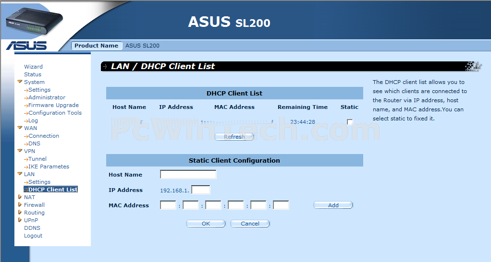Click the IP Address last octet field
This screenshot has height=262, width=491.
tap(201, 190)
